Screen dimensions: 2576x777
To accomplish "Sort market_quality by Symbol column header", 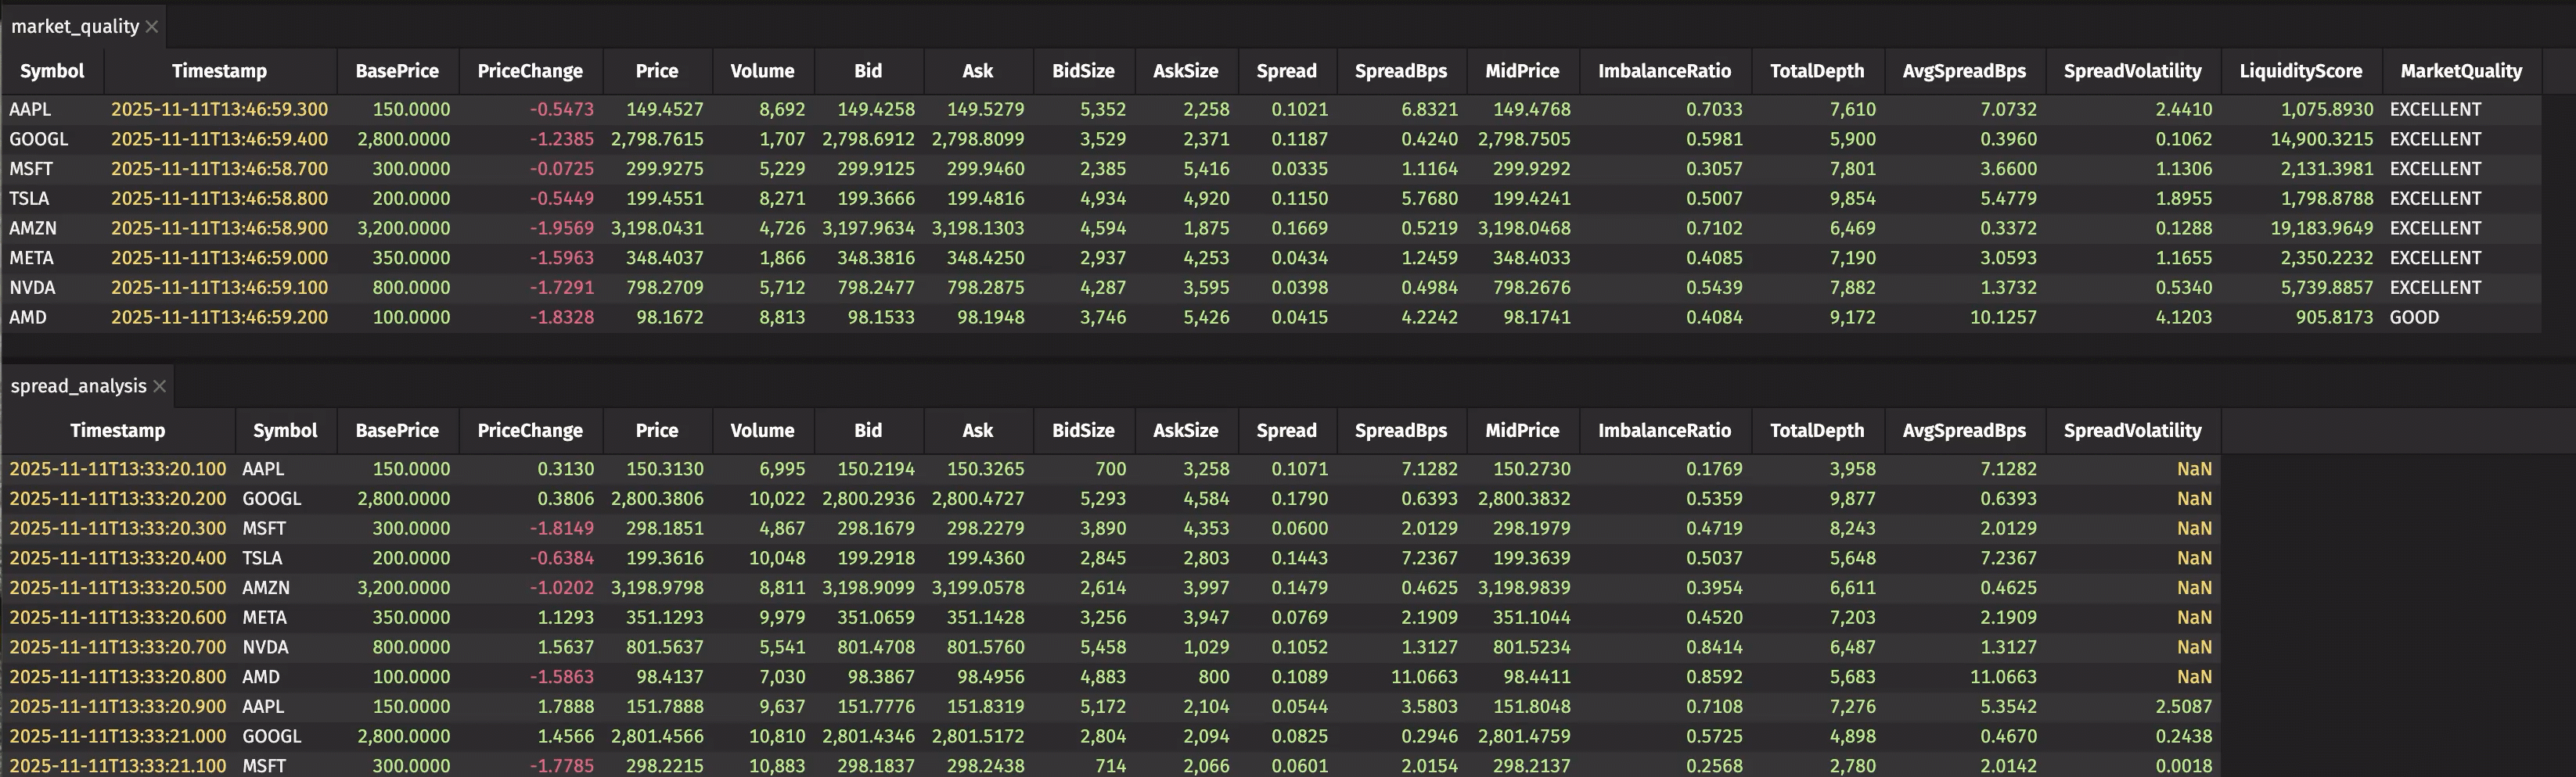I will pos(52,71).
